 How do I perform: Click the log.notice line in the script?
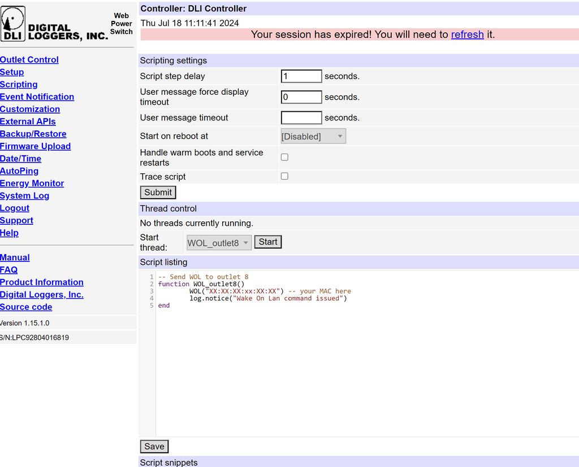click(x=269, y=298)
